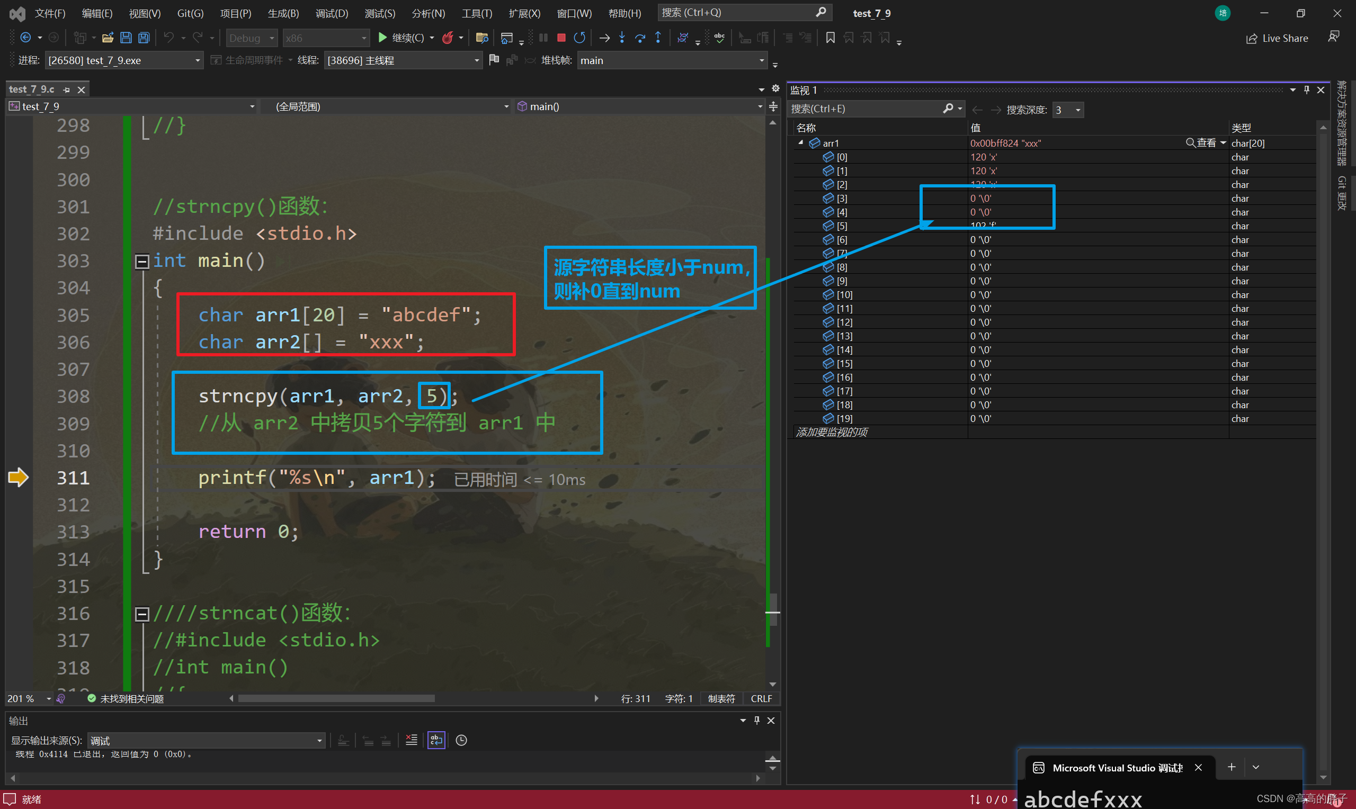Toggle word wrap in output panel
1356x809 pixels.
coord(436,740)
